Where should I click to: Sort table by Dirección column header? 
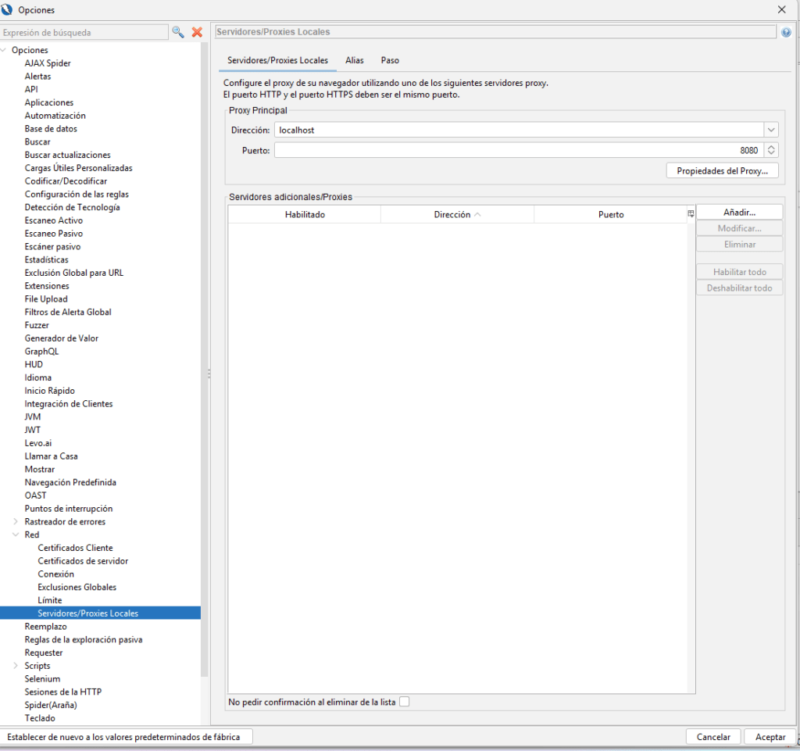[x=456, y=215]
